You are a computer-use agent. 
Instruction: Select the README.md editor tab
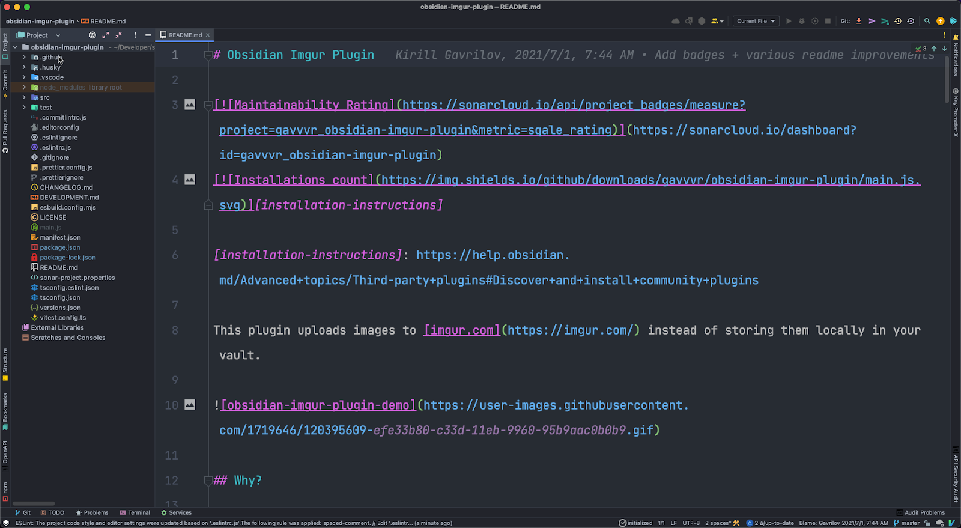tap(185, 35)
